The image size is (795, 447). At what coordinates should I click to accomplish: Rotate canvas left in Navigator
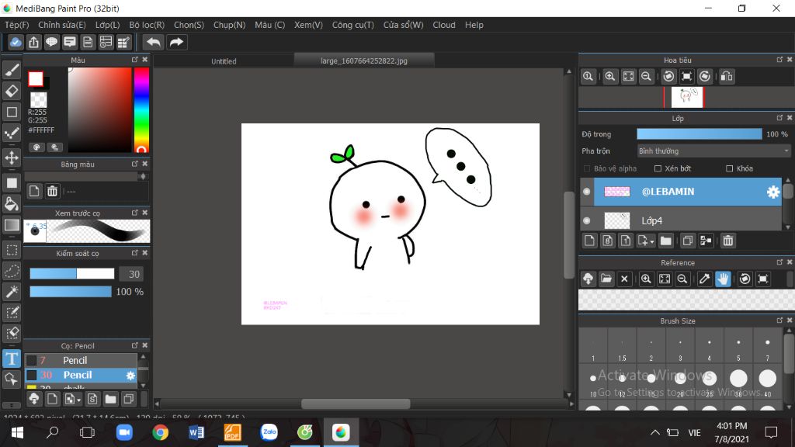(668, 77)
